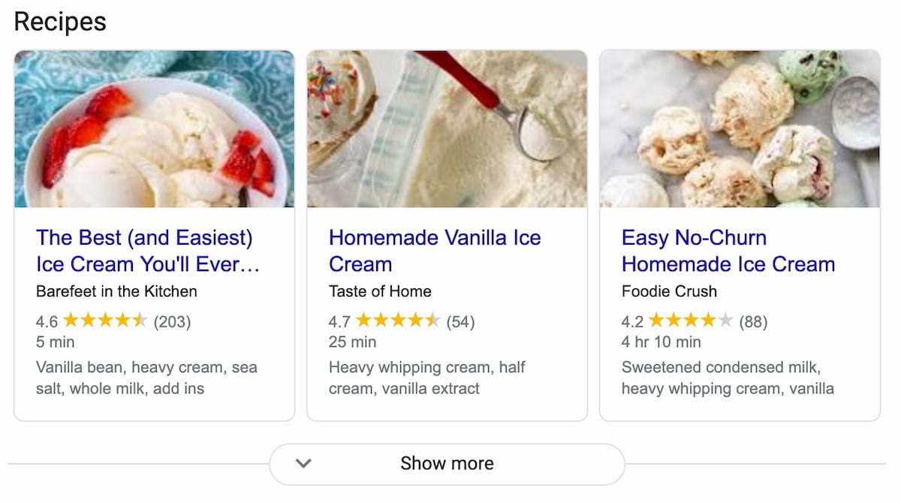The width and height of the screenshot is (901, 503).
Task: Click the Taste of Home source name
Action: [x=380, y=291]
